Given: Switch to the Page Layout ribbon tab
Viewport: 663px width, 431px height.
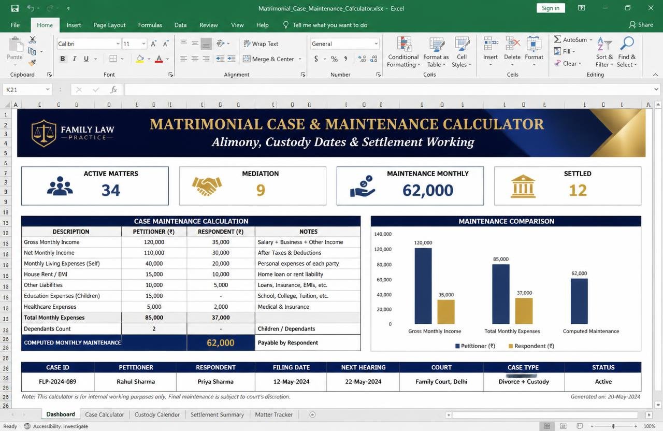Looking at the screenshot, I should (x=109, y=25).
